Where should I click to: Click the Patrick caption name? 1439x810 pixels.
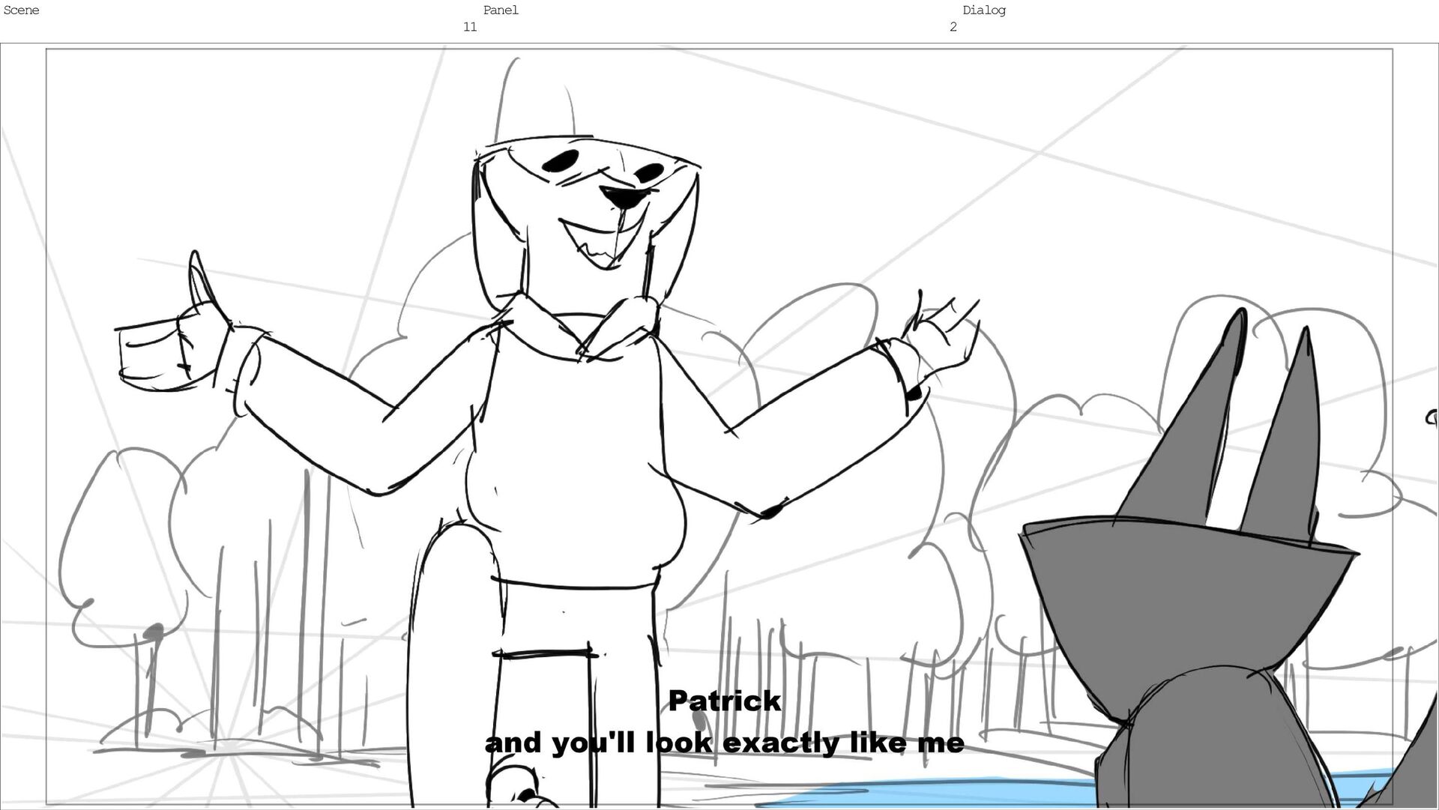[724, 701]
